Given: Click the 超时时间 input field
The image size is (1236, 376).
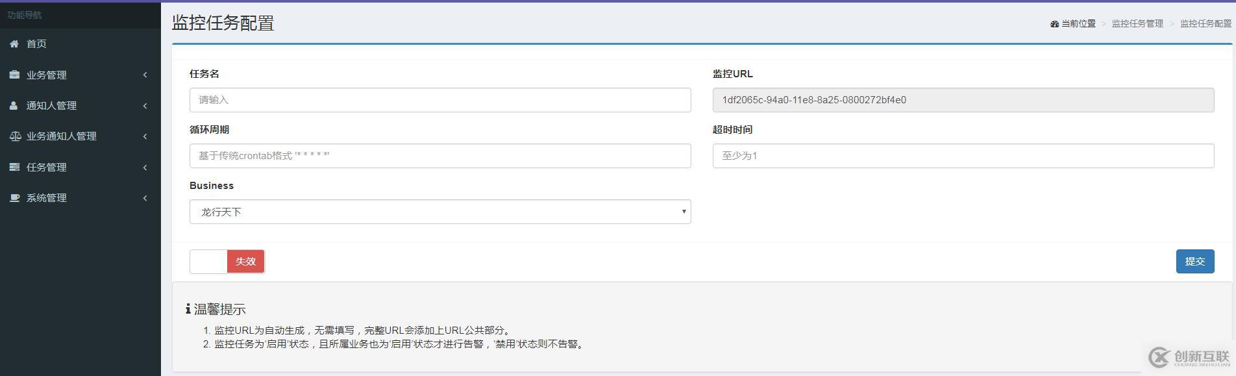Looking at the screenshot, I should (963, 156).
